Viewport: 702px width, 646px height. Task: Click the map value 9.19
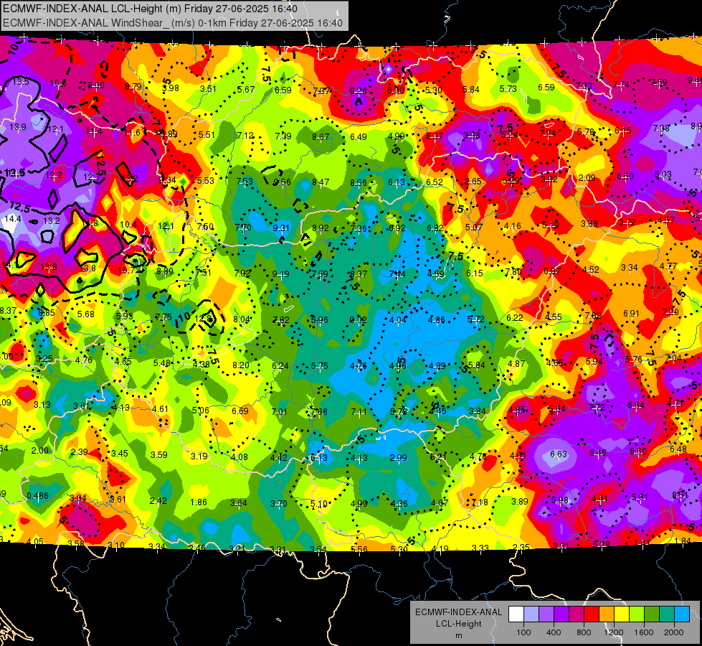[280, 274]
